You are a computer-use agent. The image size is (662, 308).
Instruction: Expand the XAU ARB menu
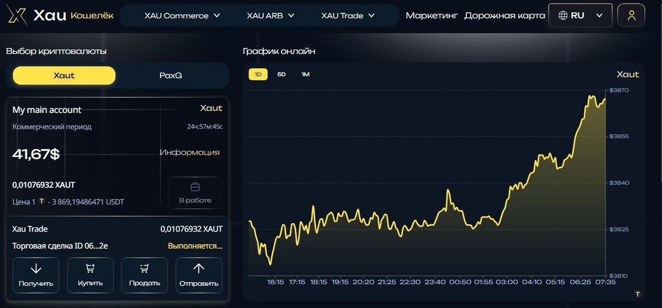pyautogui.click(x=270, y=15)
